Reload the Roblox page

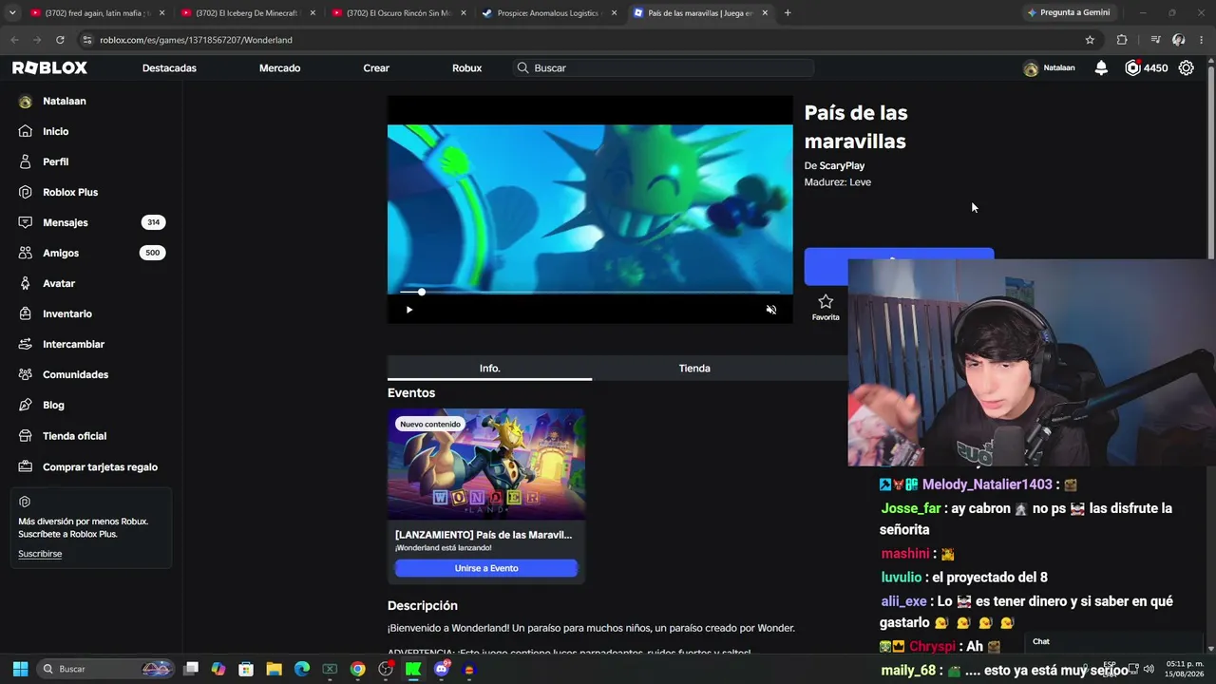pos(60,40)
